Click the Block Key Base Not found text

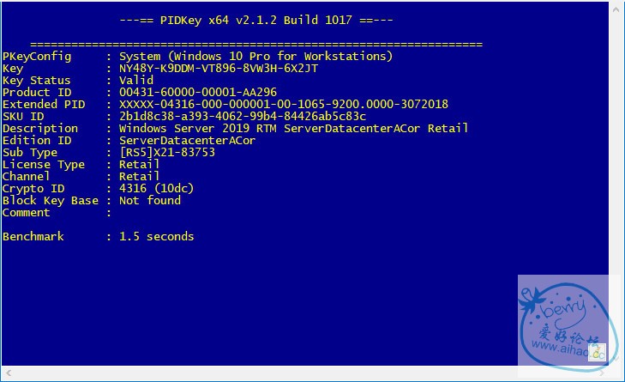(150, 201)
